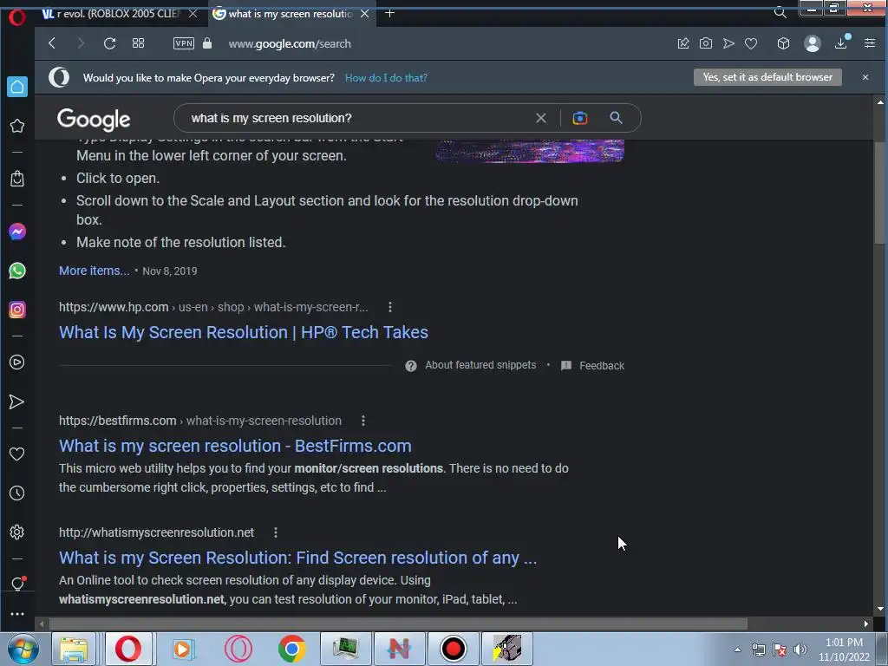Click the page scroll-down arrow
888x666 pixels.
click(880, 609)
